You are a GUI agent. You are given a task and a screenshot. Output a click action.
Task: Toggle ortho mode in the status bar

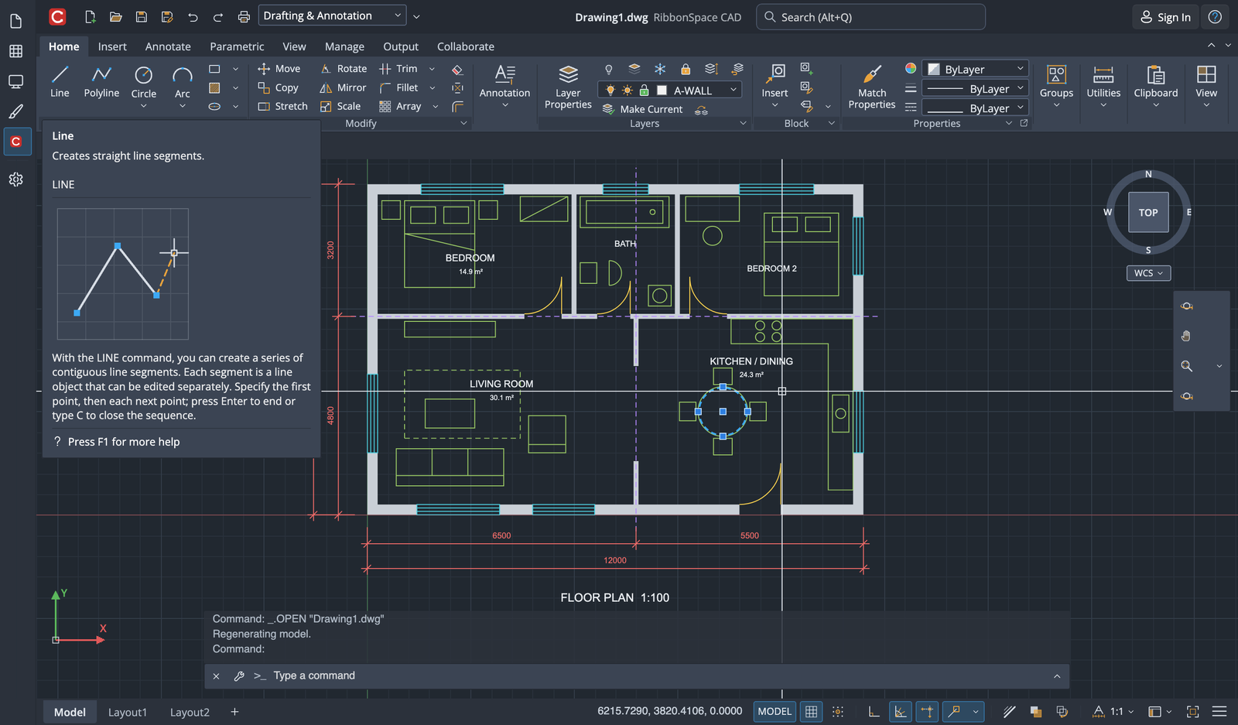874,712
